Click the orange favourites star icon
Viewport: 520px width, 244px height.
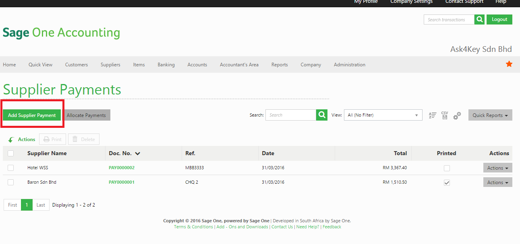[x=509, y=64]
